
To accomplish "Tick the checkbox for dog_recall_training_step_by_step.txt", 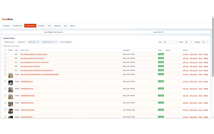I will [x=5, y=58].
